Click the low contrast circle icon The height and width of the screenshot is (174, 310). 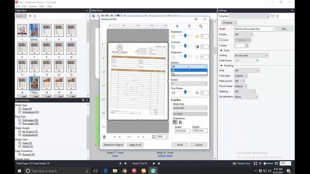(x=173, y=47)
